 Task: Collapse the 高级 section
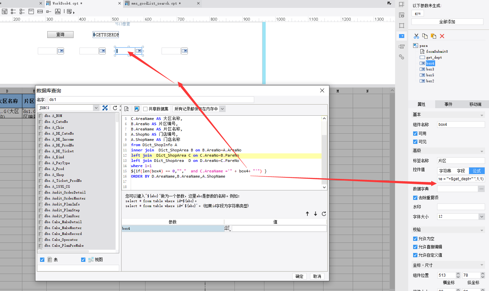(482, 151)
